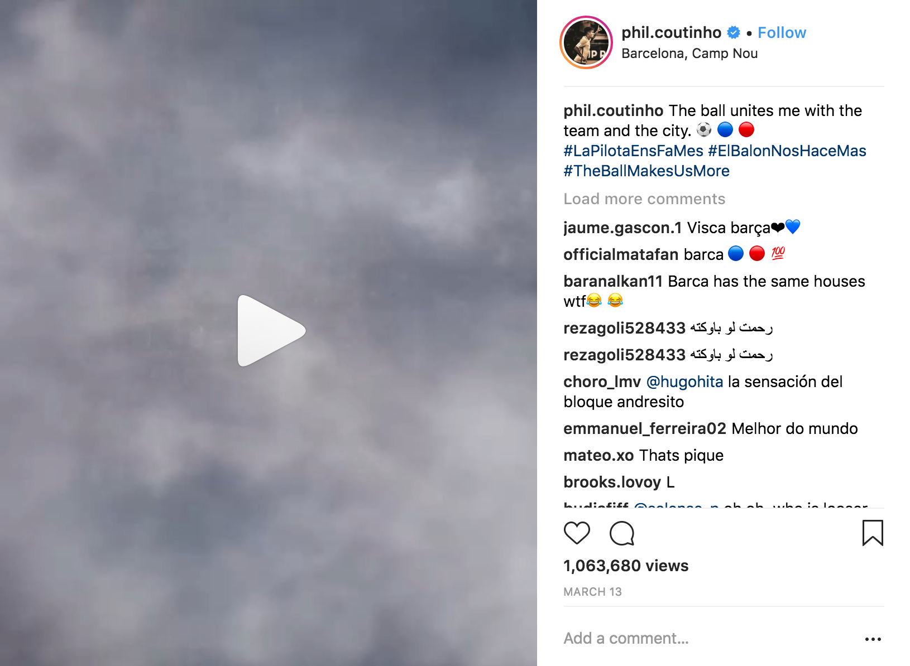Play the video

271,331
